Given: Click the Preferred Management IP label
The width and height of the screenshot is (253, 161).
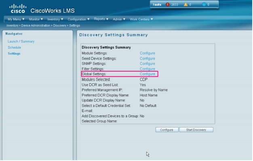Looking at the screenshot, I should pyautogui.click(x=102, y=90).
